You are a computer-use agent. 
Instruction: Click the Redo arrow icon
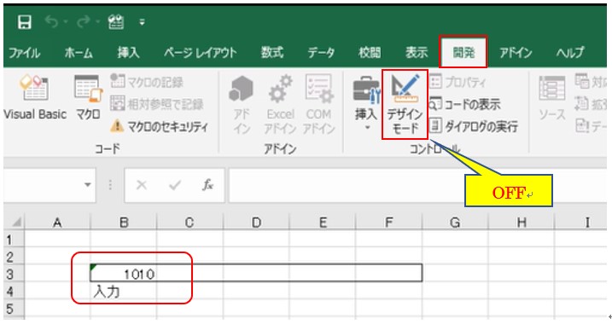pyautogui.click(x=83, y=22)
